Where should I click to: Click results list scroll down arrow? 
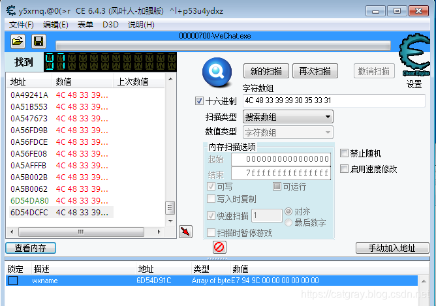170,221
